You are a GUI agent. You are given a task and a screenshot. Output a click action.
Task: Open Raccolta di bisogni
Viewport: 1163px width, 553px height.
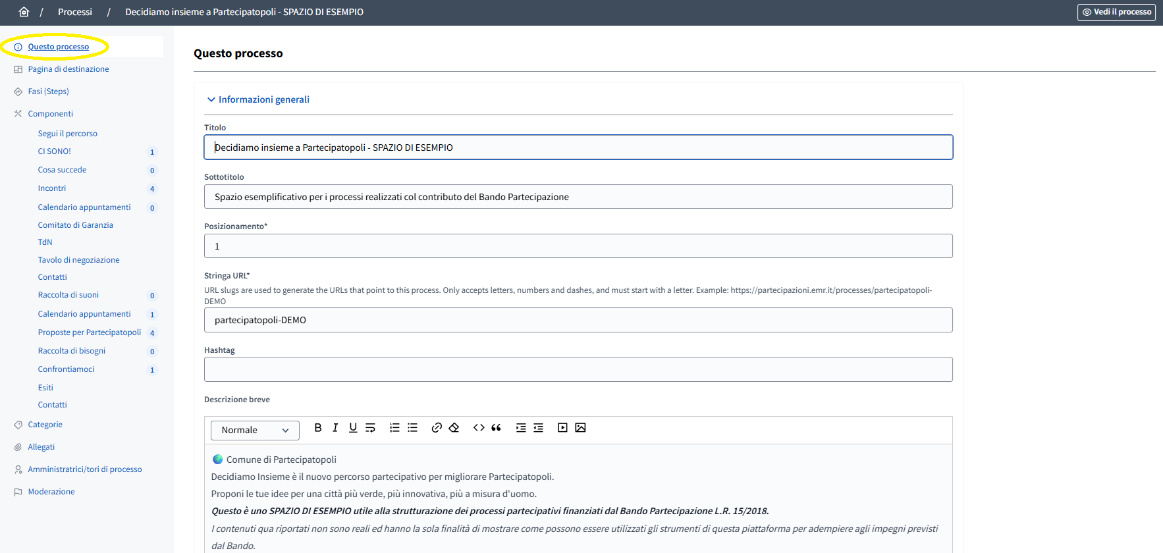coord(71,351)
